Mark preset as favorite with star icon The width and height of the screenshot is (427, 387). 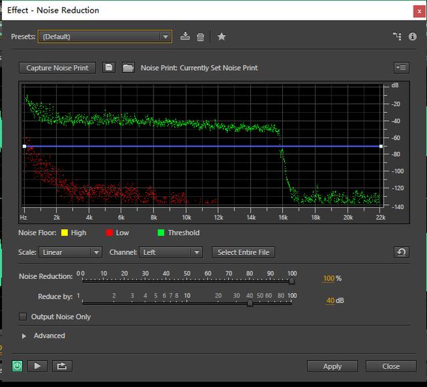(x=222, y=37)
